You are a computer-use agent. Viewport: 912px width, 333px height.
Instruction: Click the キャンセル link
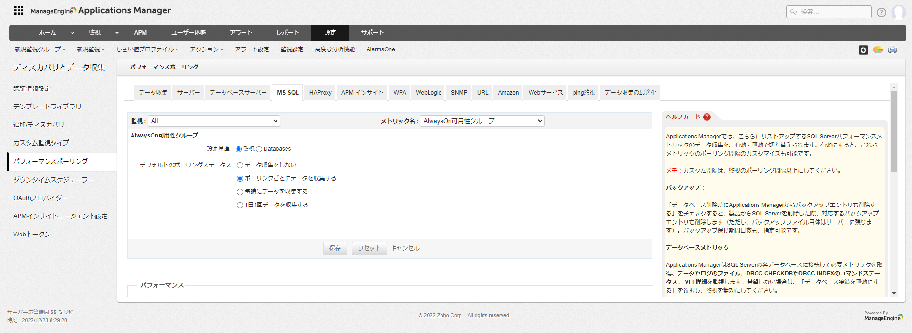405,248
